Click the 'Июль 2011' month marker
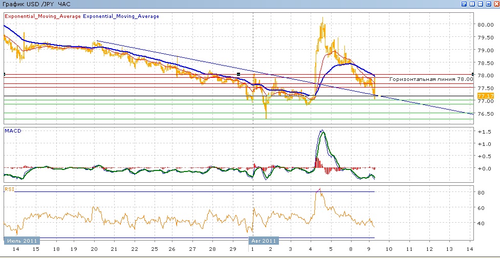The height and width of the screenshot is (258, 500). (21, 240)
